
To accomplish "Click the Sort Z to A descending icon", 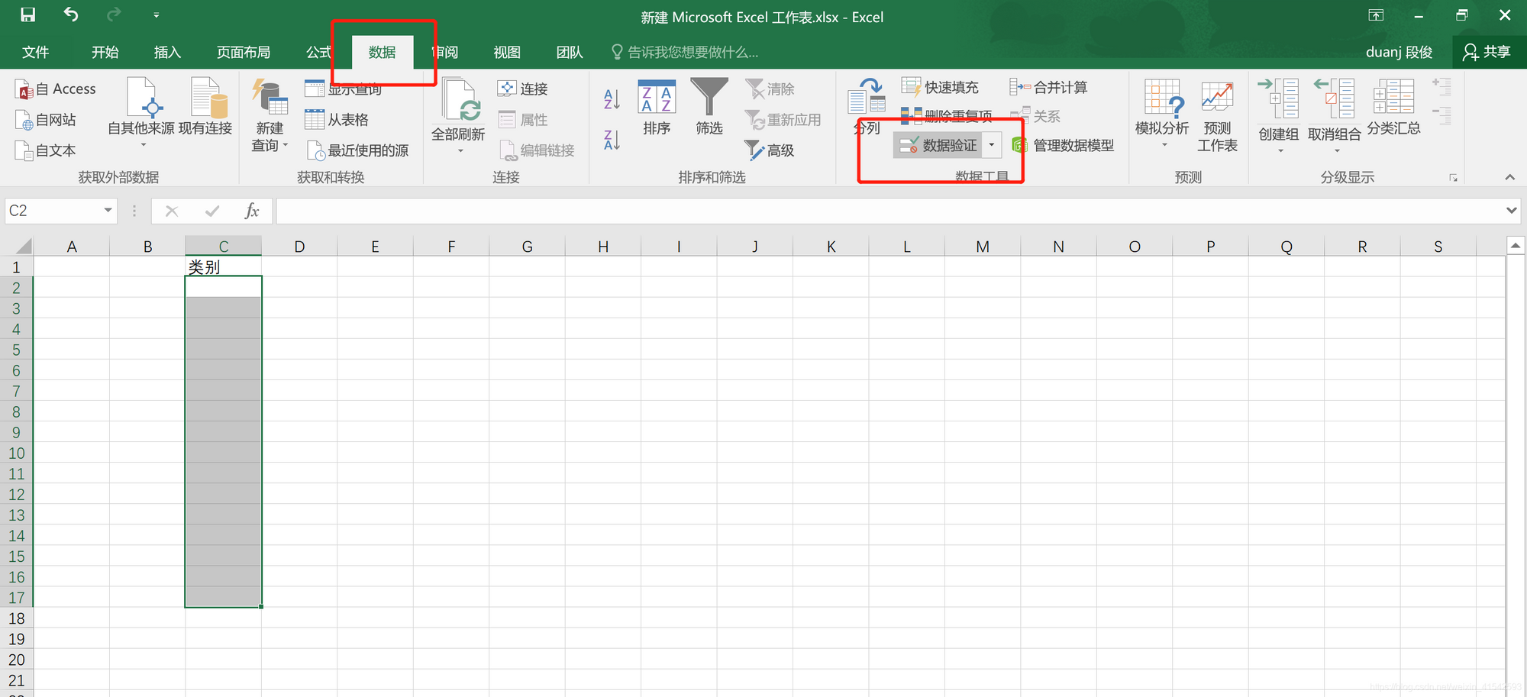I will click(x=612, y=140).
